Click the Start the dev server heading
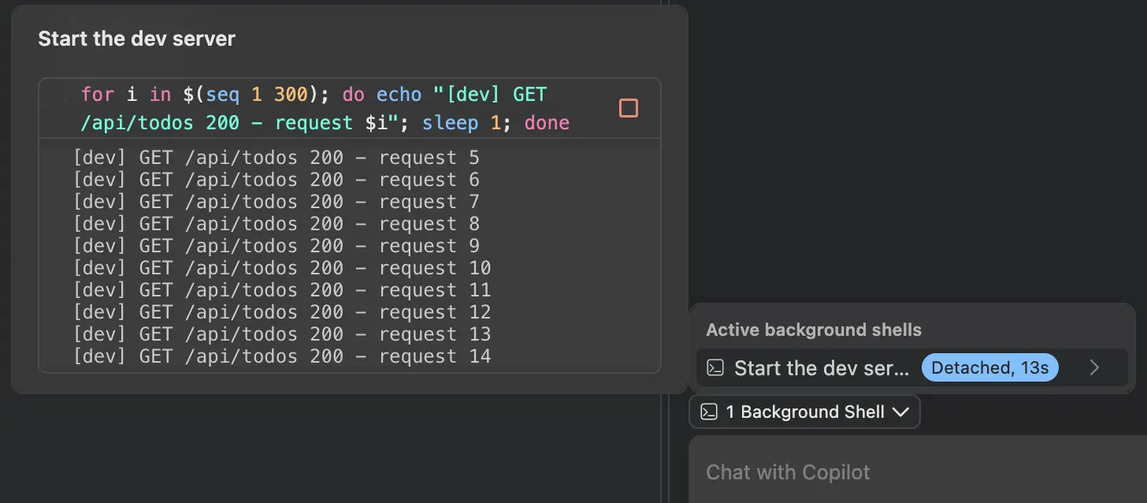1147x503 pixels. (136, 39)
